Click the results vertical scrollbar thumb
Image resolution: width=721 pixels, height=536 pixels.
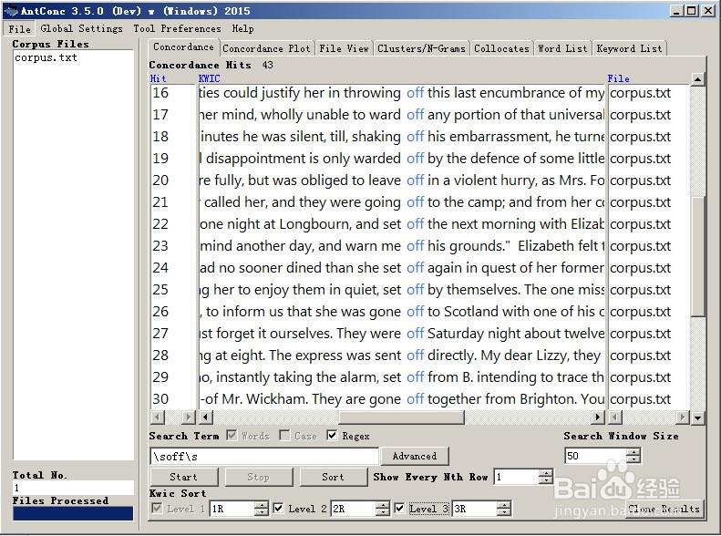[697, 256]
